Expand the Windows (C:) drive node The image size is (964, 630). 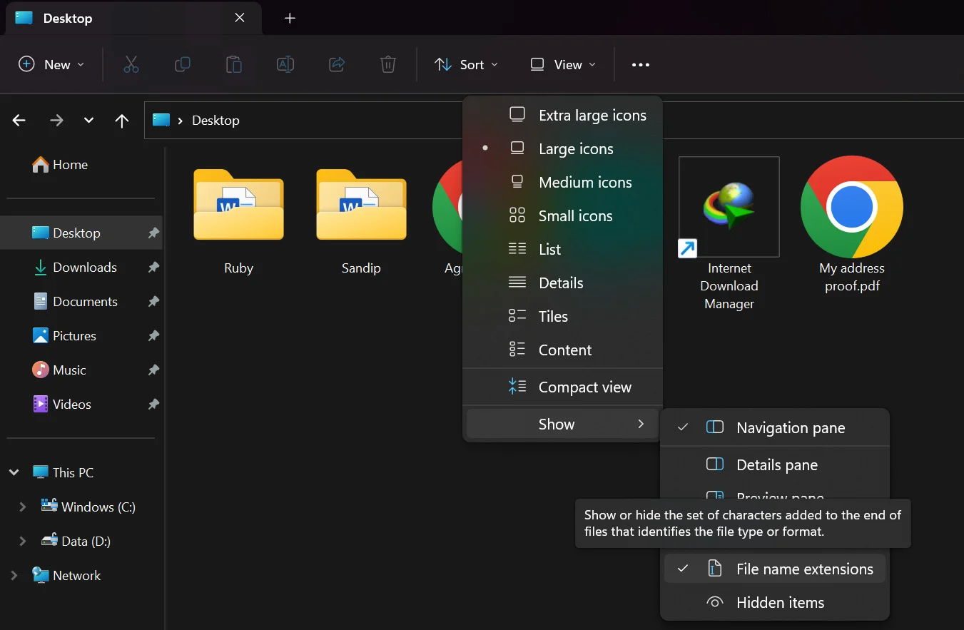tap(23, 507)
